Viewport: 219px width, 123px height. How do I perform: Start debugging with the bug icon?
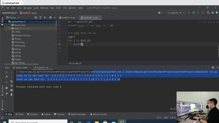click(x=194, y=13)
